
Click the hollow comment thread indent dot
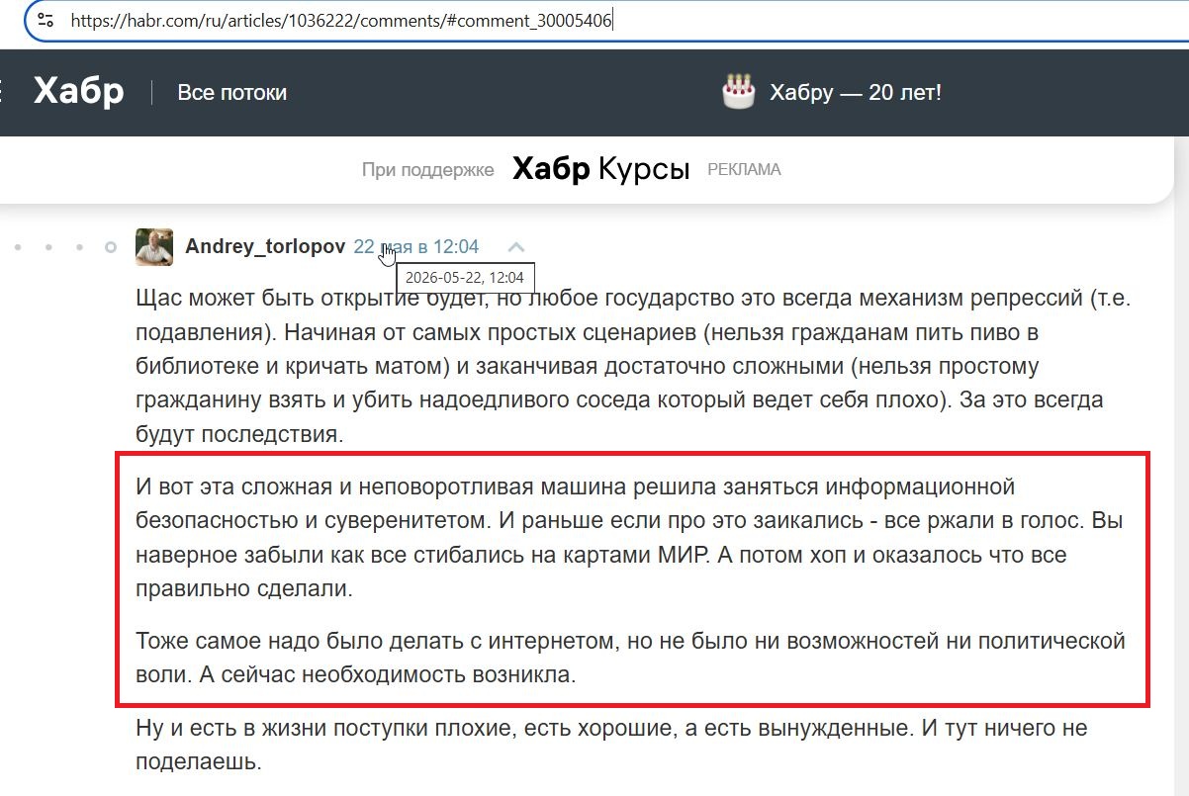(111, 247)
